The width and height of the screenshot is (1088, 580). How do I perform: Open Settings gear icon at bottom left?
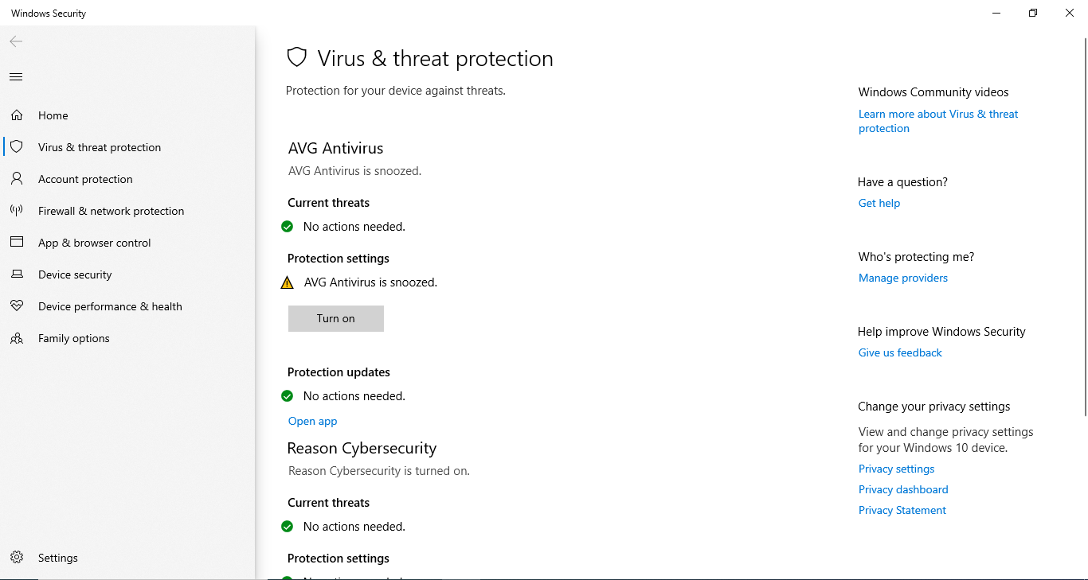[17, 558]
